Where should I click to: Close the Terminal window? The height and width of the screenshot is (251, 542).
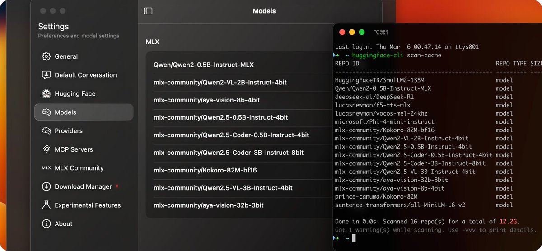pyautogui.click(x=342, y=32)
